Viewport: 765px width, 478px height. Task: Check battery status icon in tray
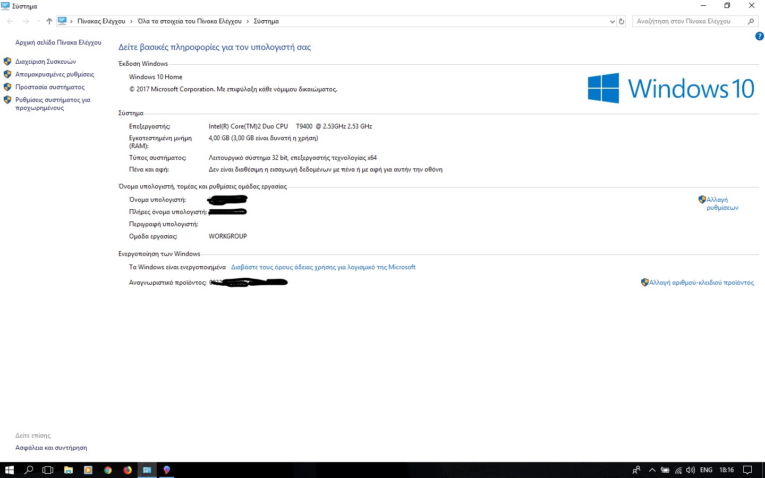(x=665, y=470)
